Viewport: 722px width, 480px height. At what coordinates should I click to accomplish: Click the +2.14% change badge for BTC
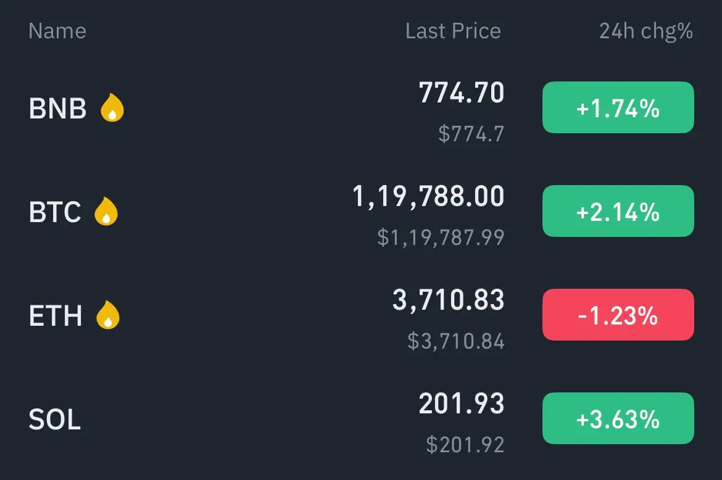(x=618, y=211)
